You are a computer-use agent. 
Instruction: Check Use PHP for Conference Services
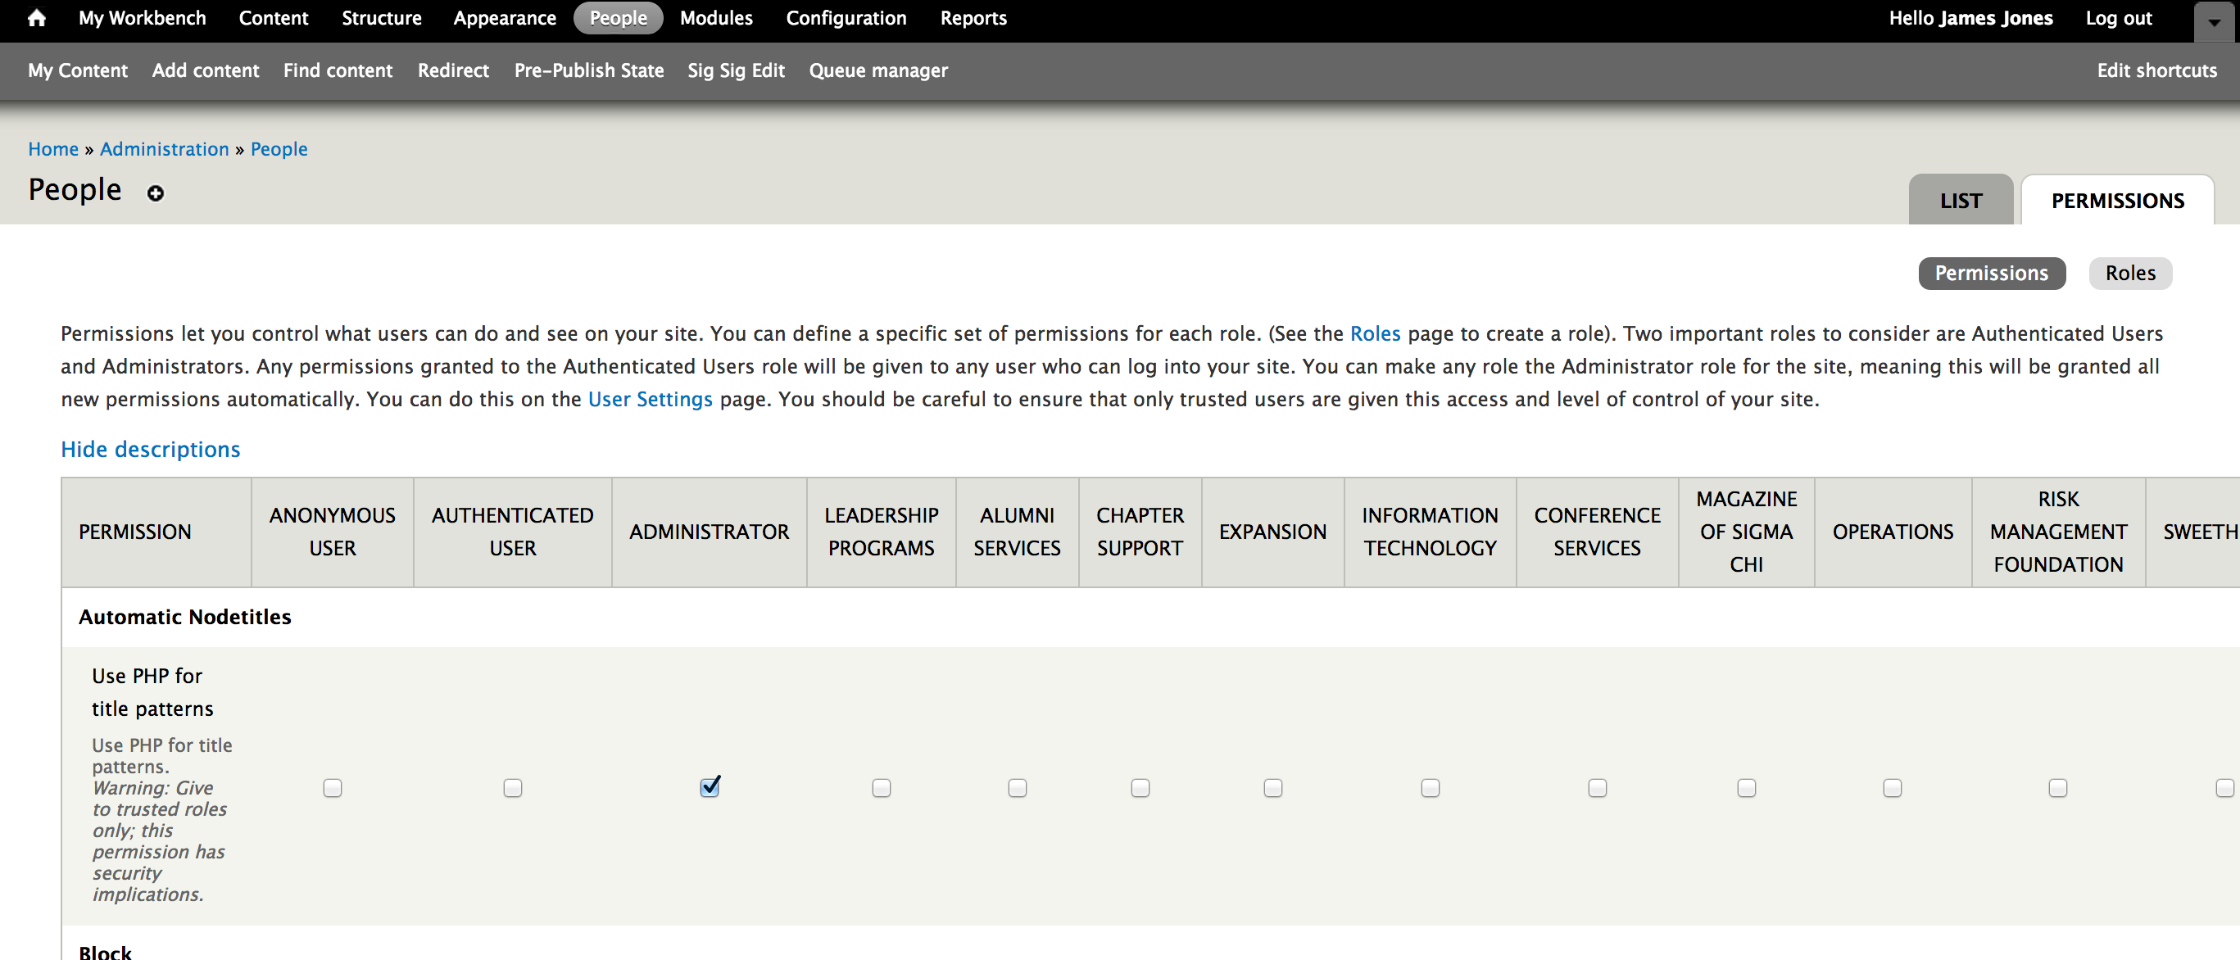(1597, 788)
